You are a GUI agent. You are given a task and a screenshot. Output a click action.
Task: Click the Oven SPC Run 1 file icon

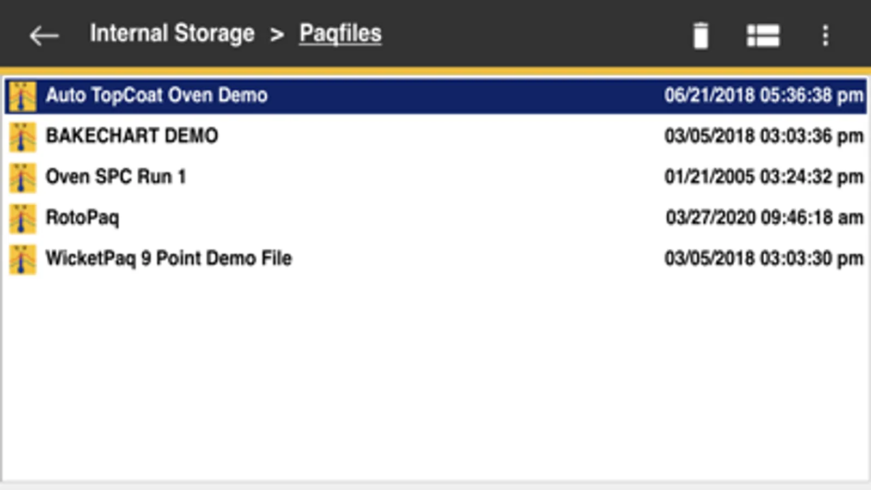[22, 178]
